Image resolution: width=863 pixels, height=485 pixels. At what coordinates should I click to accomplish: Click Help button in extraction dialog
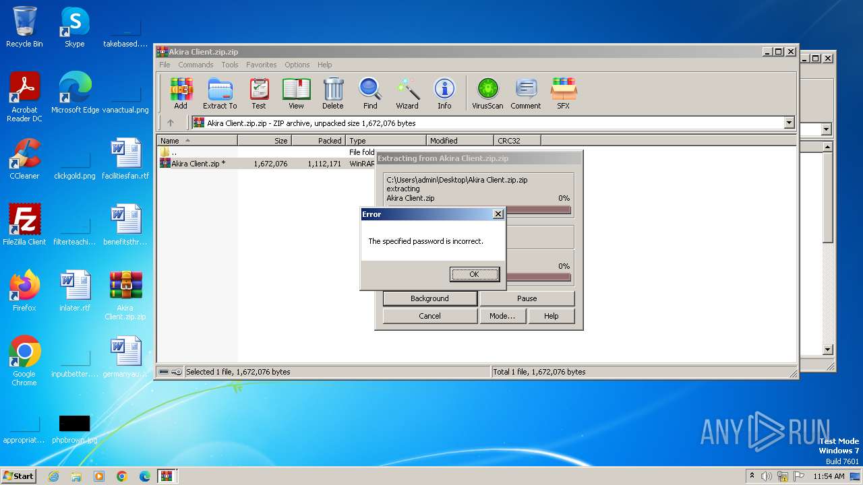click(x=551, y=316)
